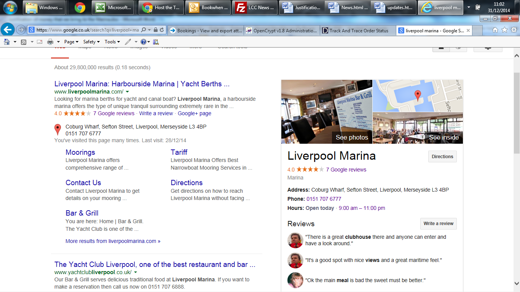The image size is (520, 292).
Task: Open the Bookwhen Outlook taskbar button
Action: (207, 7)
